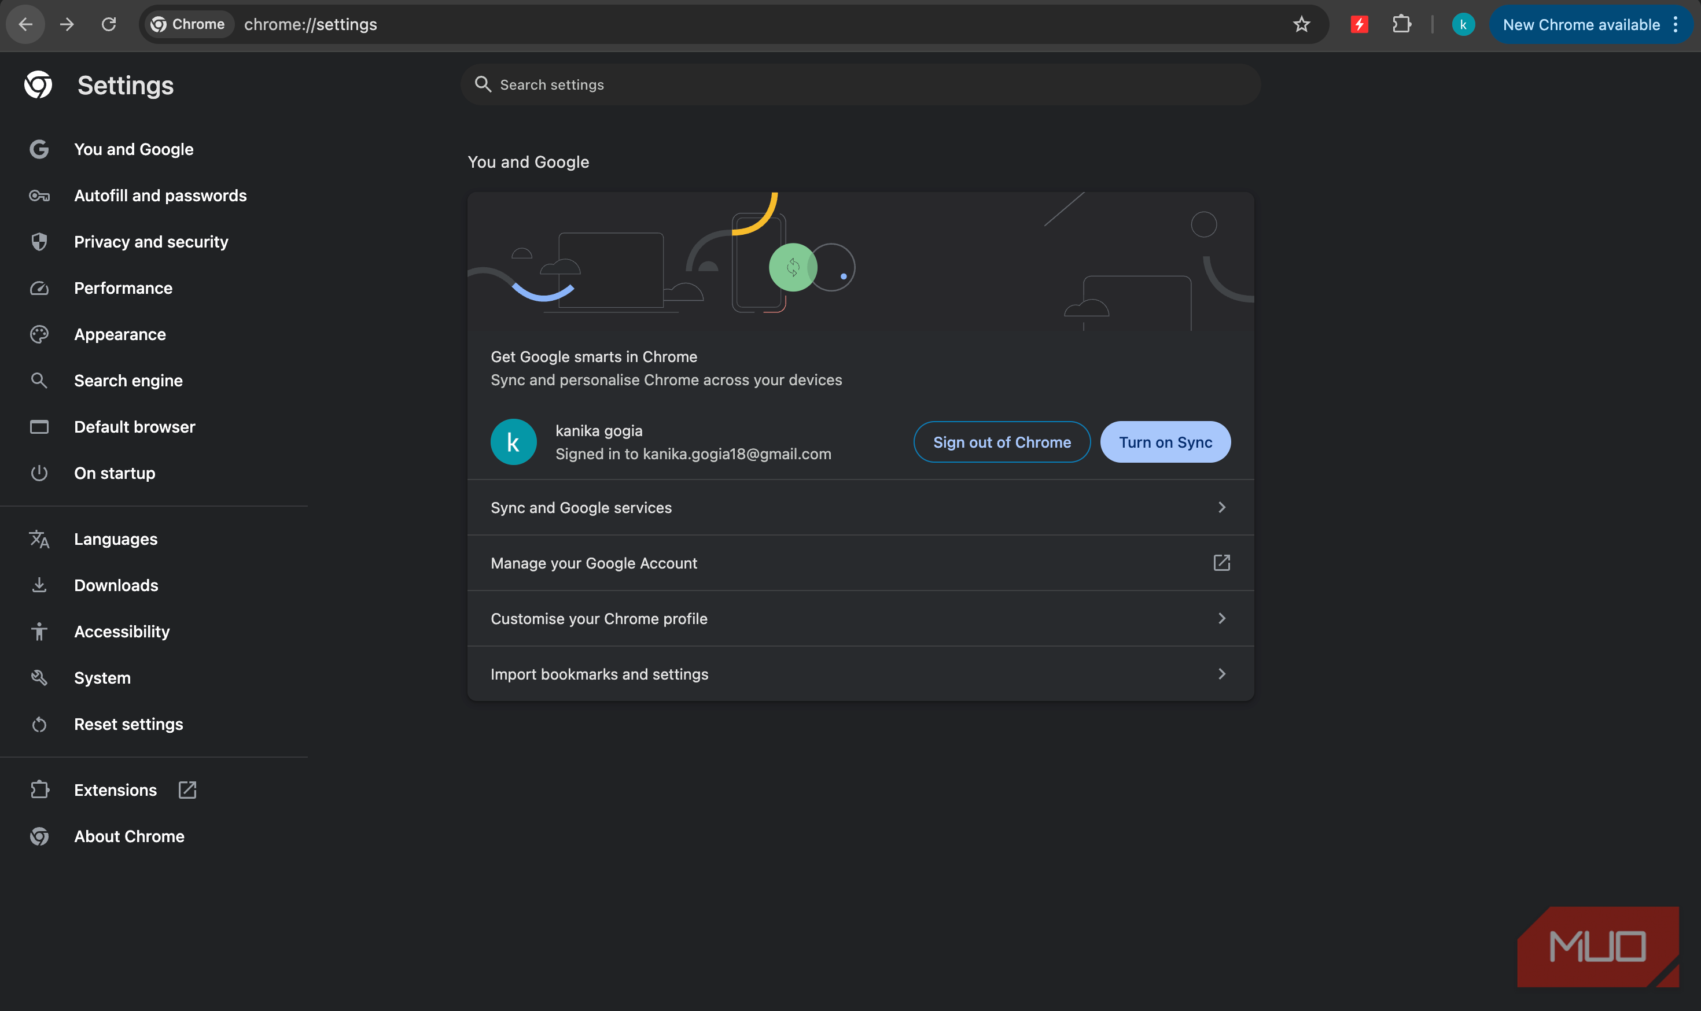Click the System wrench icon
The height and width of the screenshot is (1011, 1701).
pos(39,678)
